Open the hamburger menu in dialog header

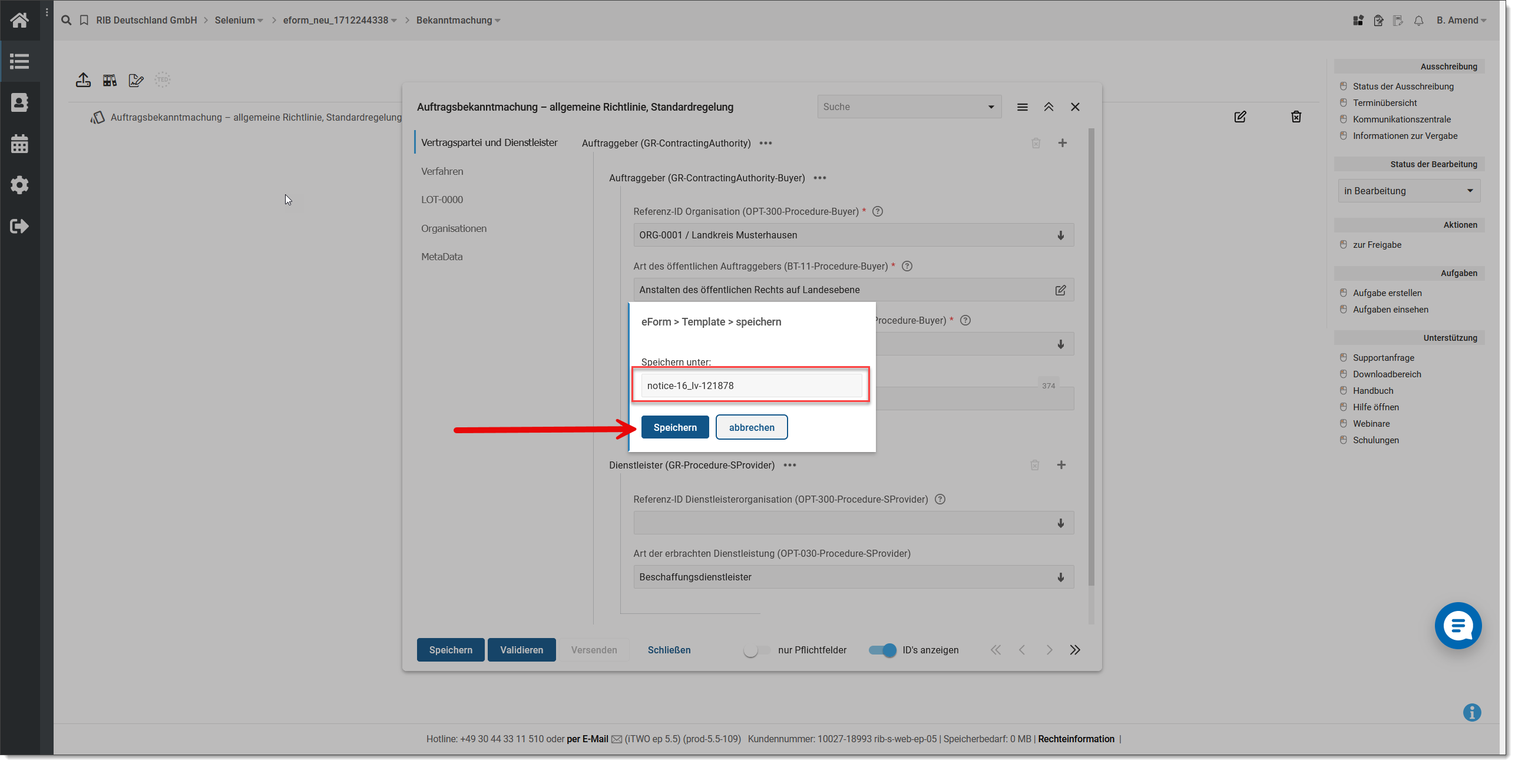click(x=1023, y=107)
